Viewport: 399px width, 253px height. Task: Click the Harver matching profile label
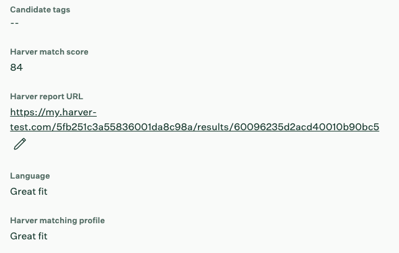point(58,221)
